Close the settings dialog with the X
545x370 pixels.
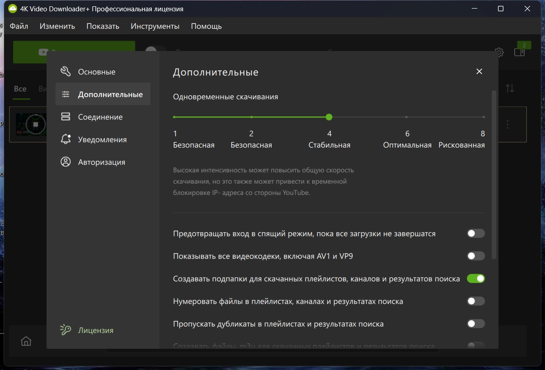tap(479, 71)
